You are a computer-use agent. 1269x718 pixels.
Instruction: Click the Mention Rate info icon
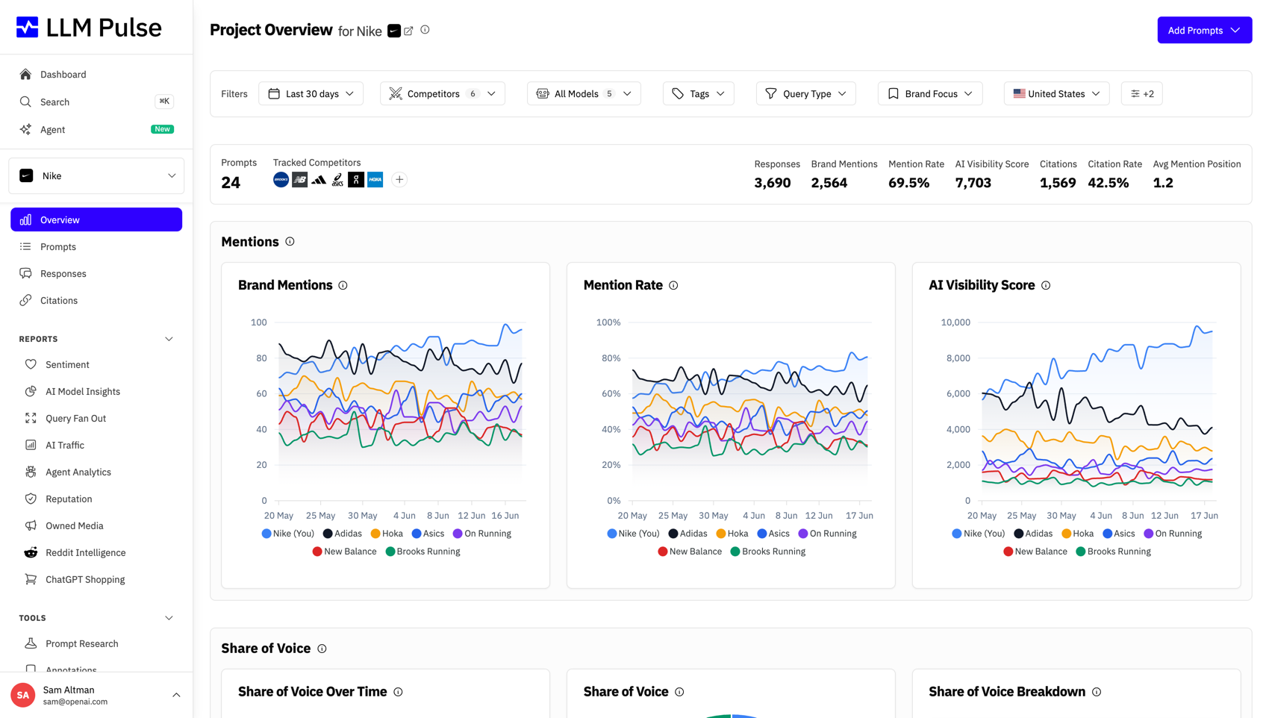(x=673, y=285)
